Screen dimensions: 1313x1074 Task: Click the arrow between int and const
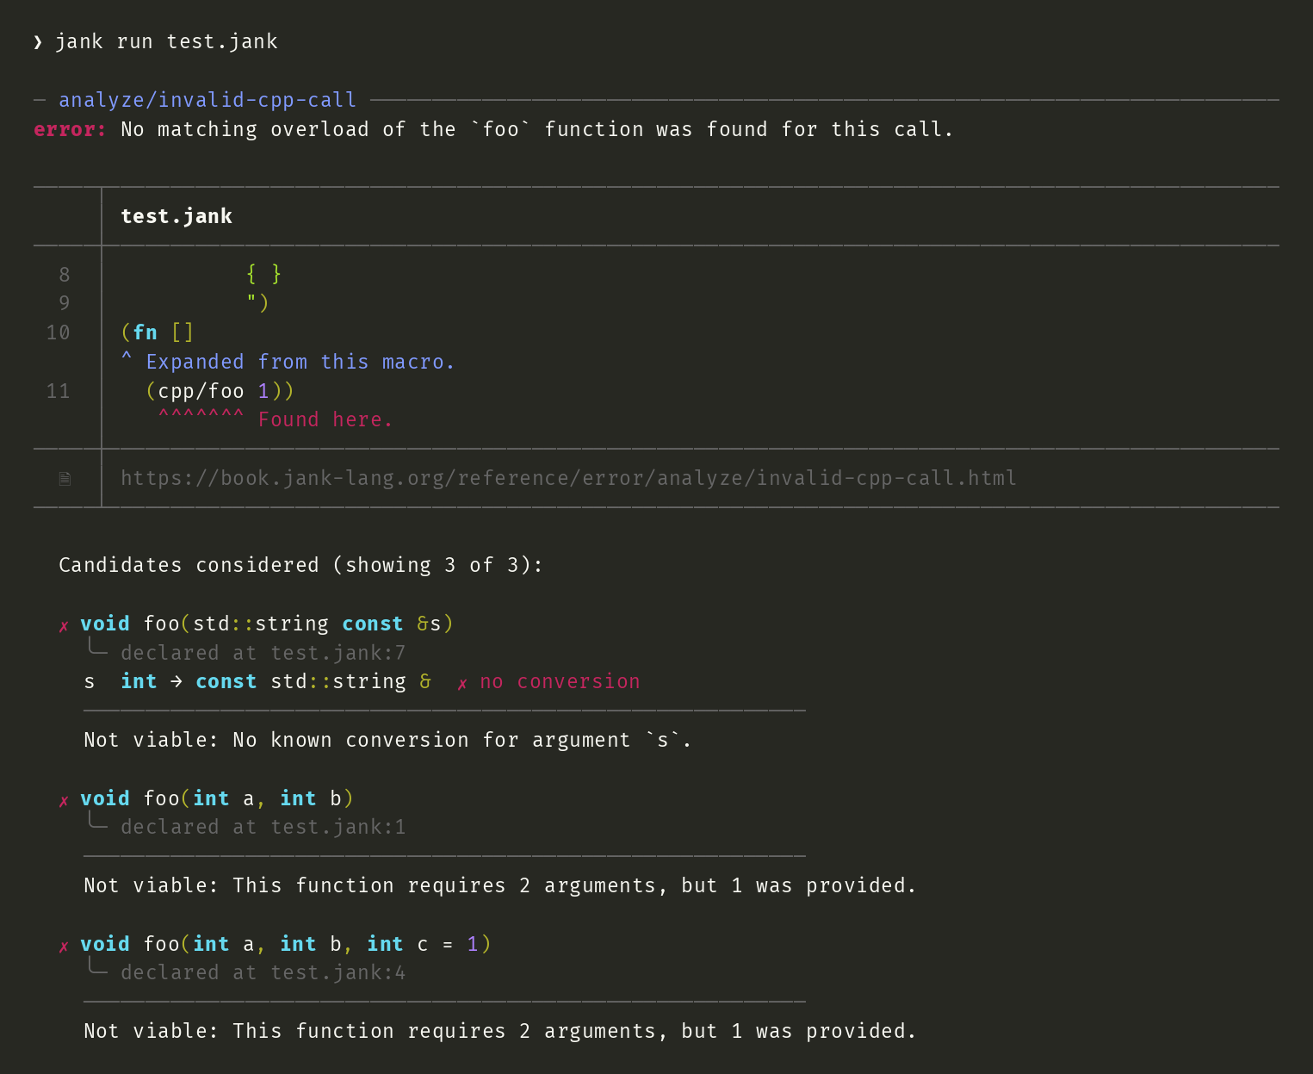tap(177, 681)
